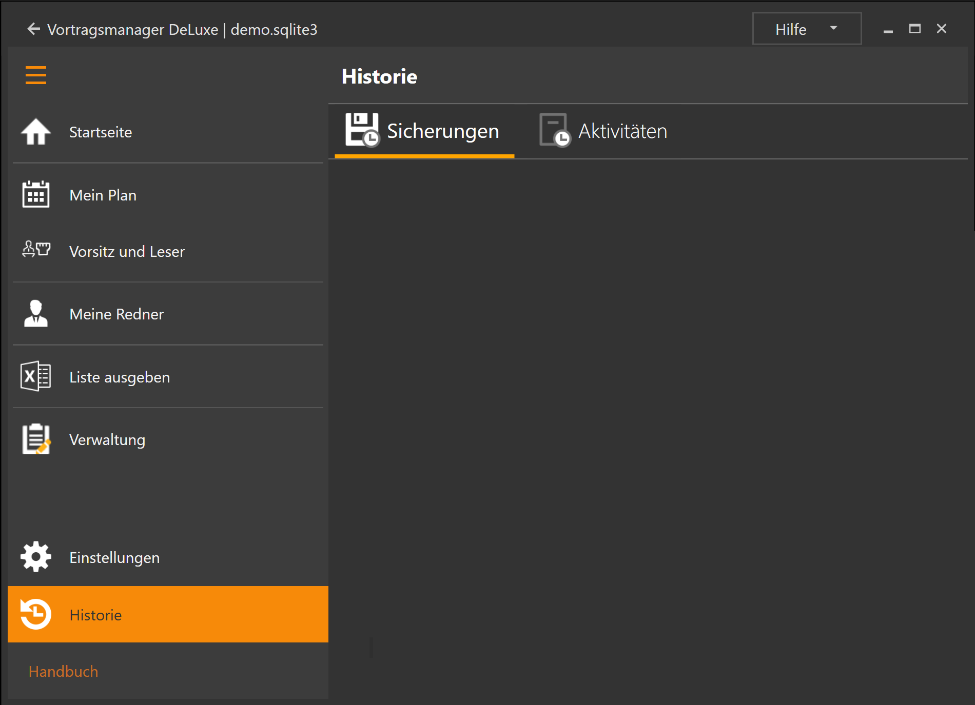Click the window title Vortragsmanager DeLuxe
The width and height of the screenshot is (975, 705).
pyautogui.click(x=132, y=29)
